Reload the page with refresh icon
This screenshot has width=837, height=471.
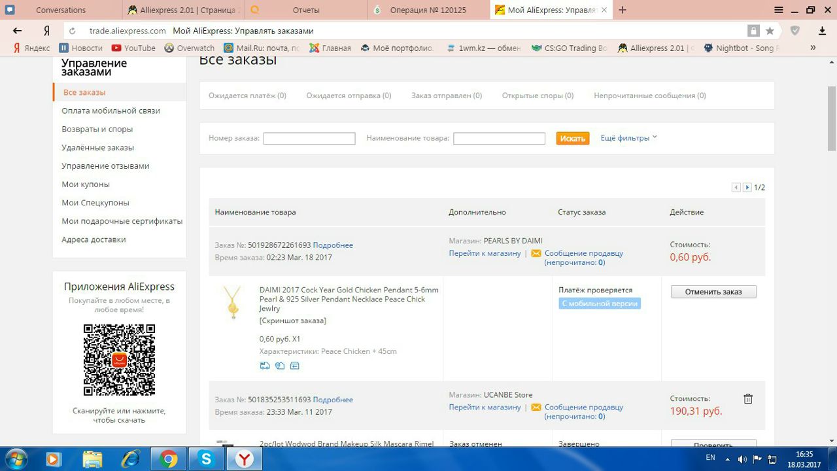(x=73, y=31)
